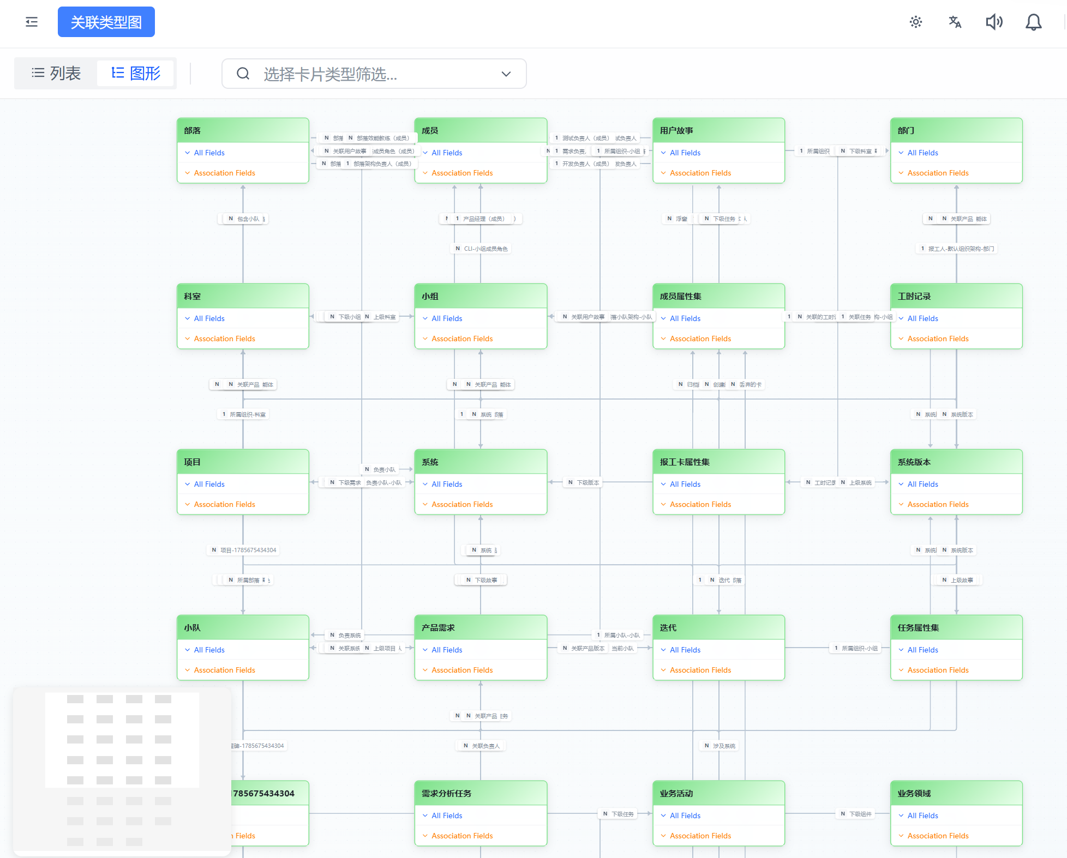This screenshot has width=1067, height=858.
Task: Select the 科室 card header
Action: 243,297
